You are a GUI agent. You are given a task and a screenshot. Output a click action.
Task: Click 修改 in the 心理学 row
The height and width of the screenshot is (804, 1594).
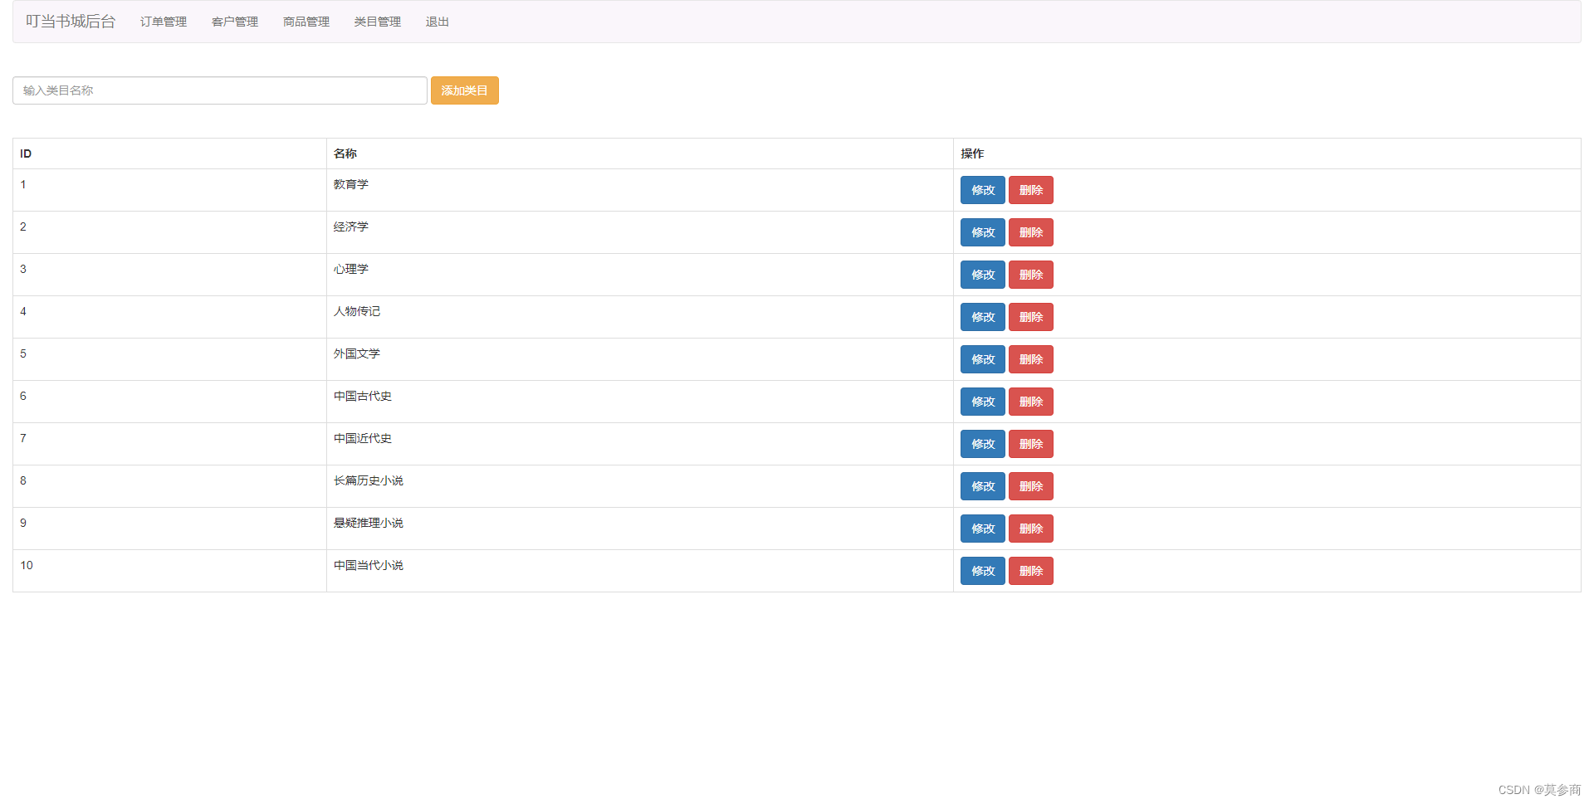pyautogui.click(x=983, y=275)
